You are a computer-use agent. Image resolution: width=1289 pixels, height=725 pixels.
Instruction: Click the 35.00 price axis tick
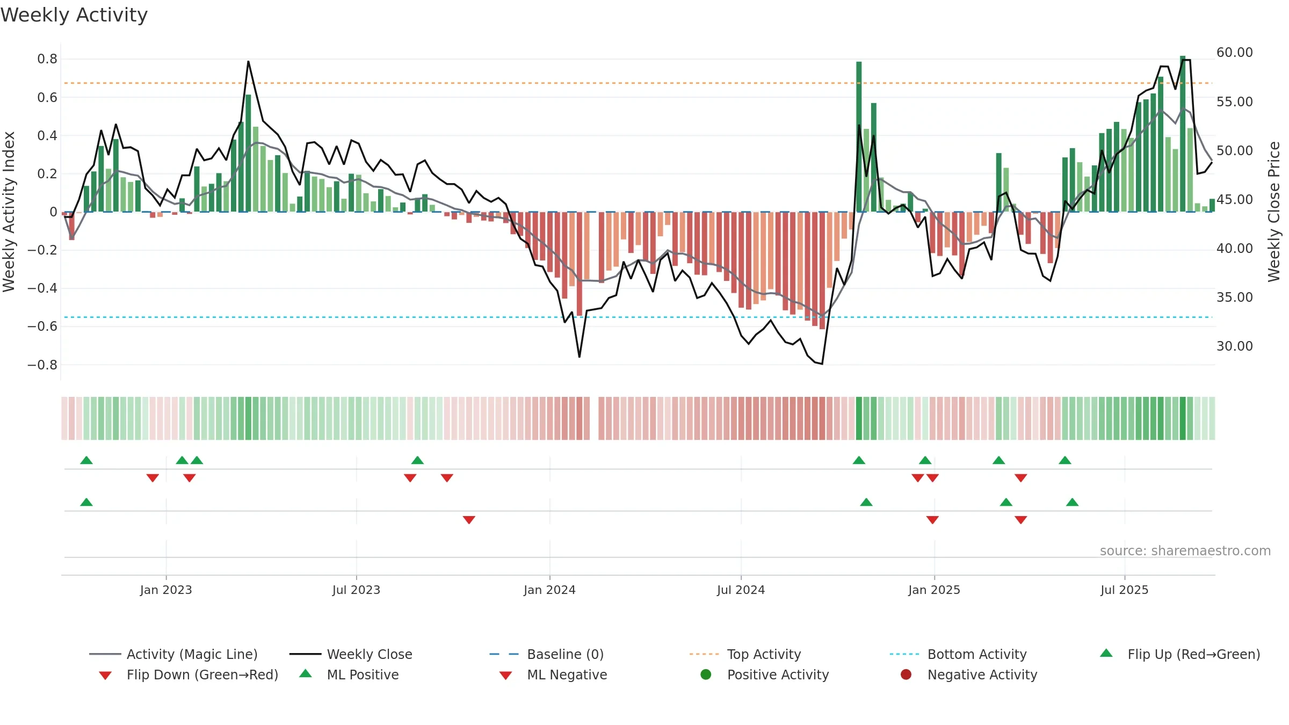coord(1234,298)
